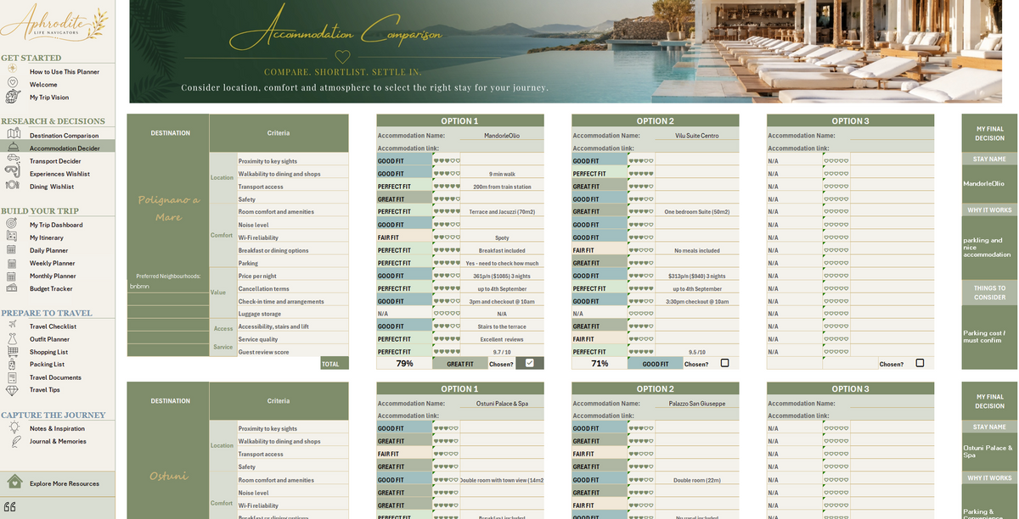Open Explore More Resources
The height and width of the screenshot is (519, 1019).
[65, 483]
